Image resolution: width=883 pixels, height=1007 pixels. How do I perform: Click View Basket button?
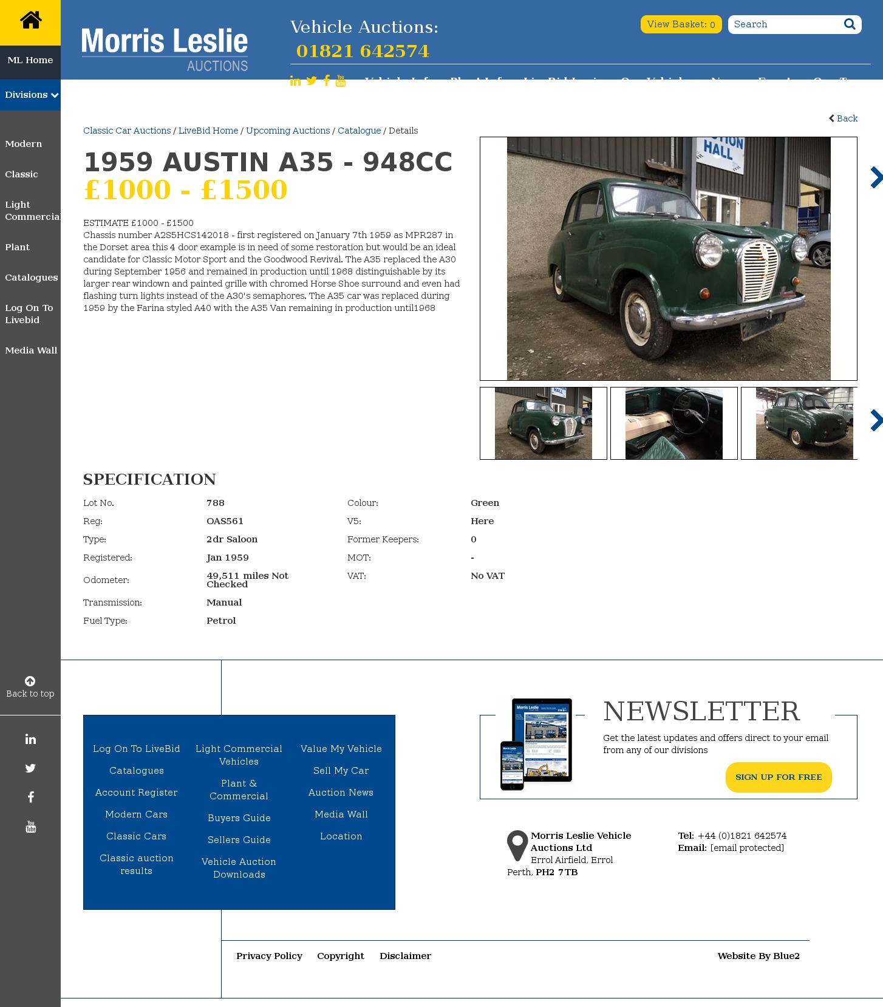tap(681, 24)
